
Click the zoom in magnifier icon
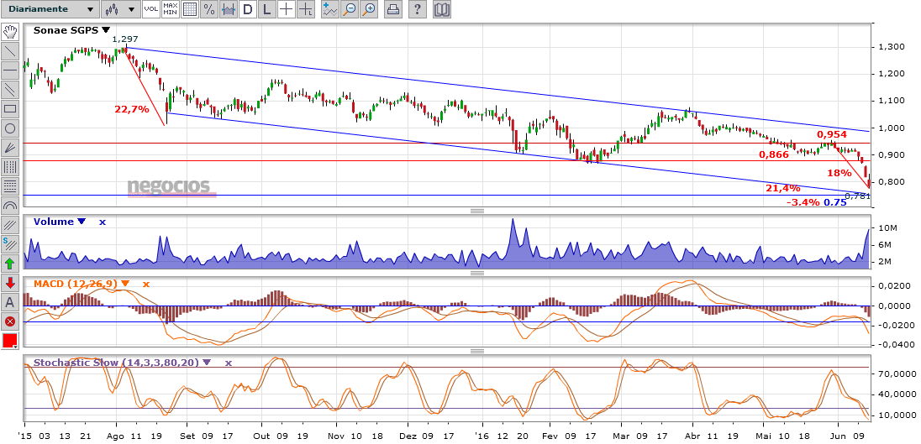[x=369, y=9]
